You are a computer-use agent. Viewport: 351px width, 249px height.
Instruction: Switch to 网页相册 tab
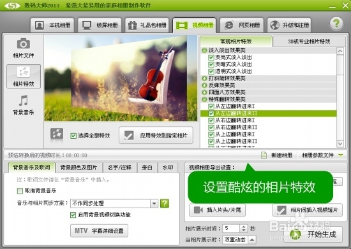pos(242,25)
